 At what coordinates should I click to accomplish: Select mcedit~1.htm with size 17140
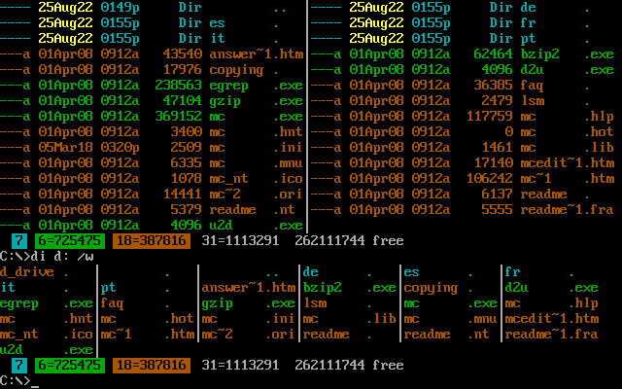(465, 163)
